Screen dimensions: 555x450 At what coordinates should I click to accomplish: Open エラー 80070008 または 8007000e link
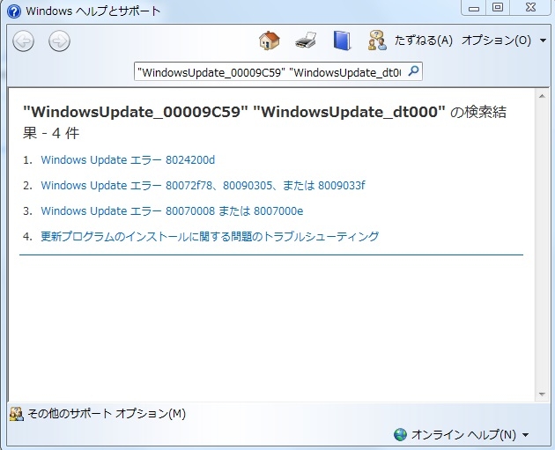pyautogui.click(x=172, y=210)
